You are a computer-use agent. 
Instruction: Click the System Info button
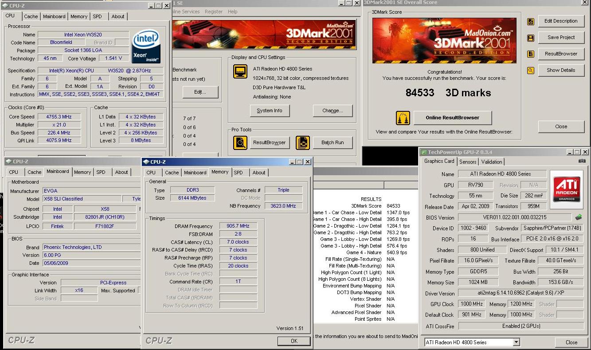270,110
